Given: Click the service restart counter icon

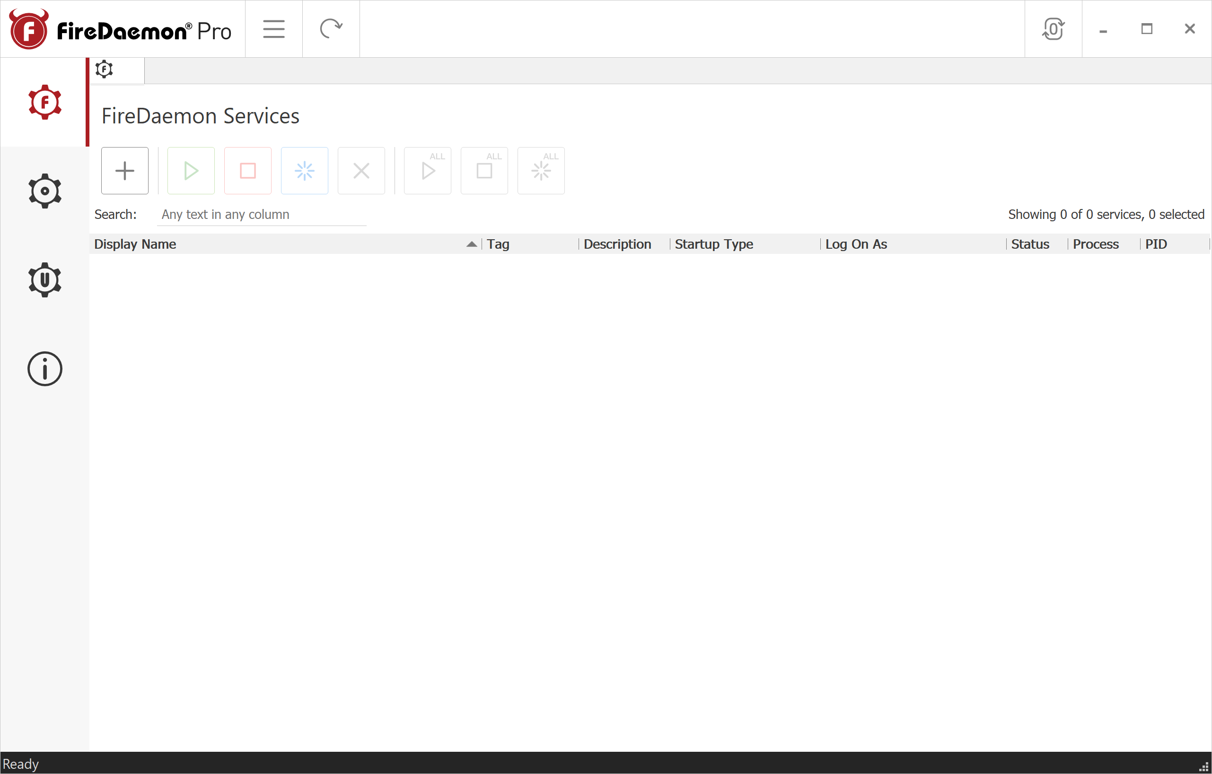Looking at the screenshot, I should [x=1054, y=29].
